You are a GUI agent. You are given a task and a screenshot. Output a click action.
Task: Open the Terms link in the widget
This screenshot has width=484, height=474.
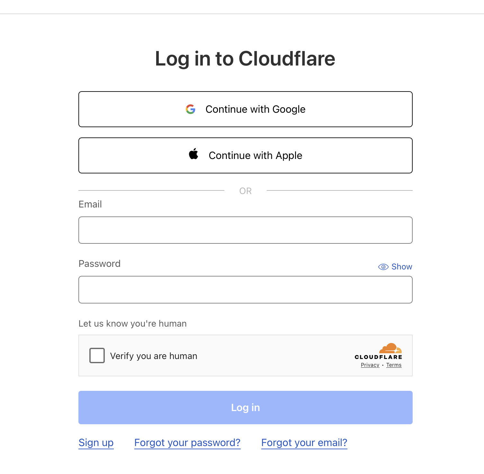pyautogui.click(x=394, y=365)
